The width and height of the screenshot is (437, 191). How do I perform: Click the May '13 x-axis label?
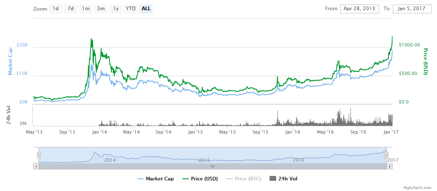(x=35, y=132)
